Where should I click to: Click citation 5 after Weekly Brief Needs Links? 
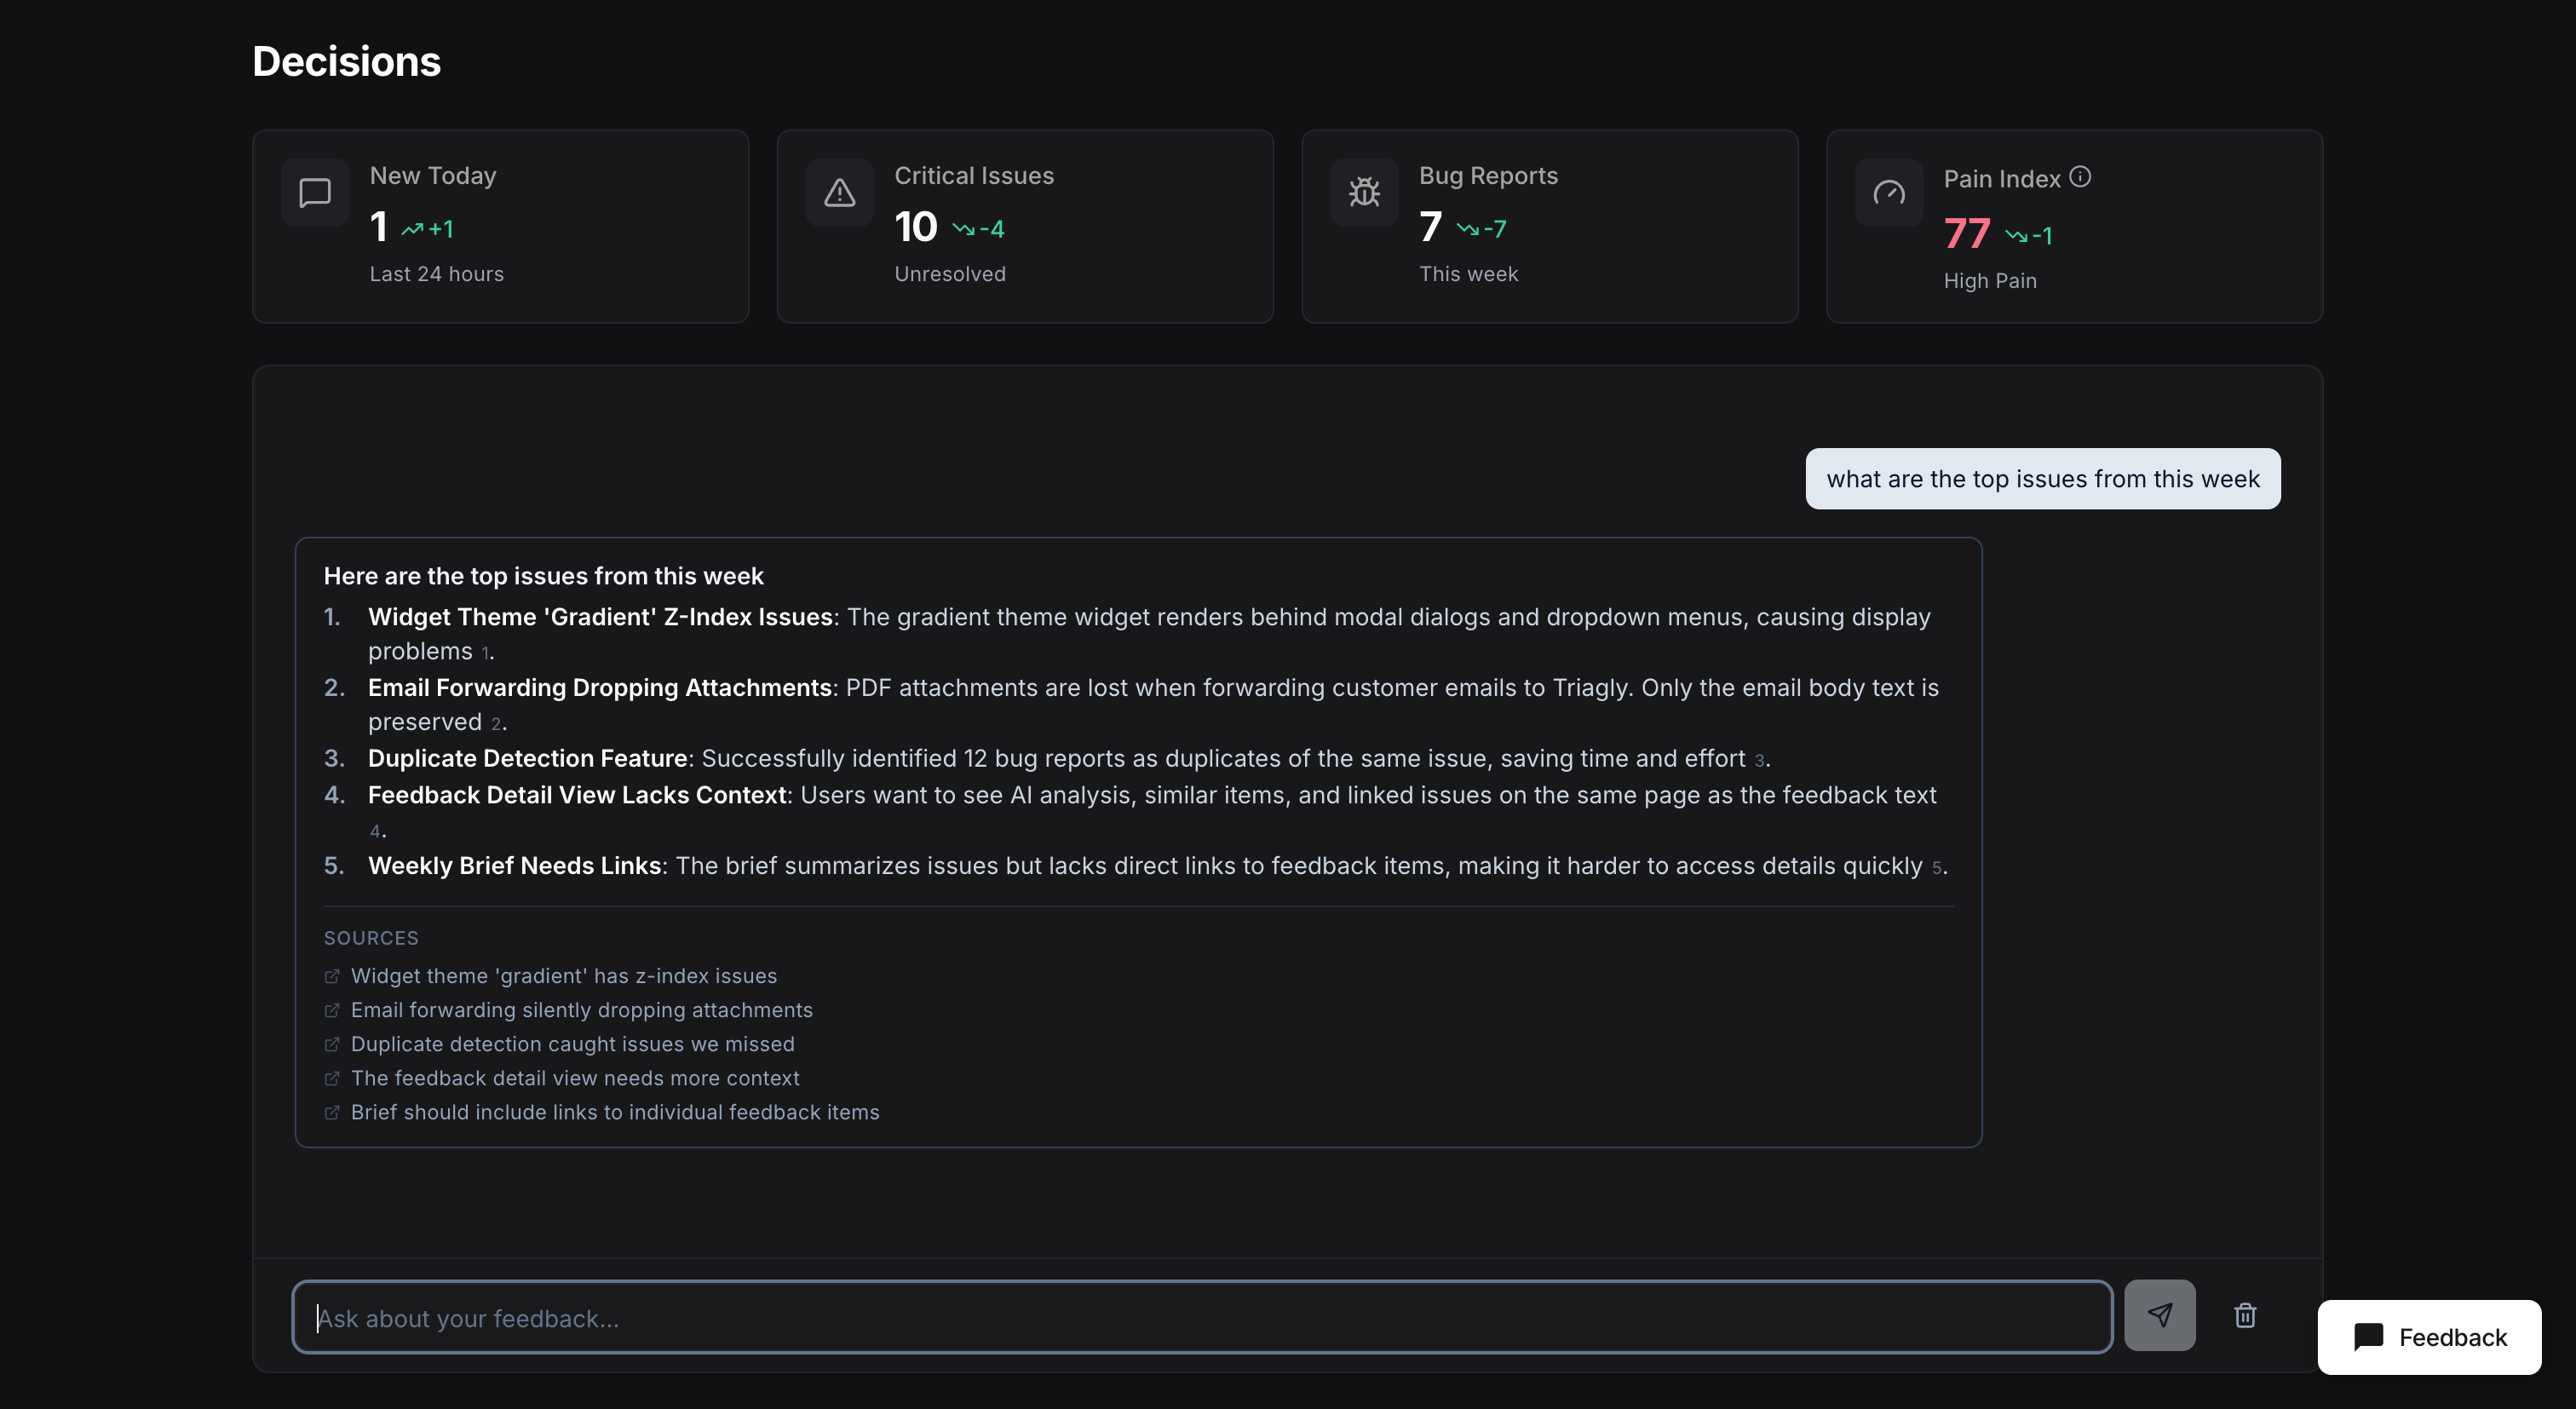1936,868
